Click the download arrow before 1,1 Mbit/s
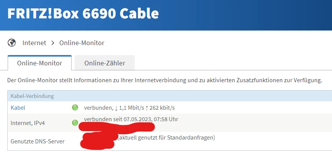This screenshot has width=332, height=156. (x=116, y=108)
